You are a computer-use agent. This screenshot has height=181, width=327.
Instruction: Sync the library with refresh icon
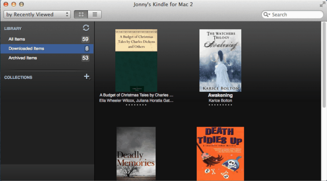[x=86, y=28]
